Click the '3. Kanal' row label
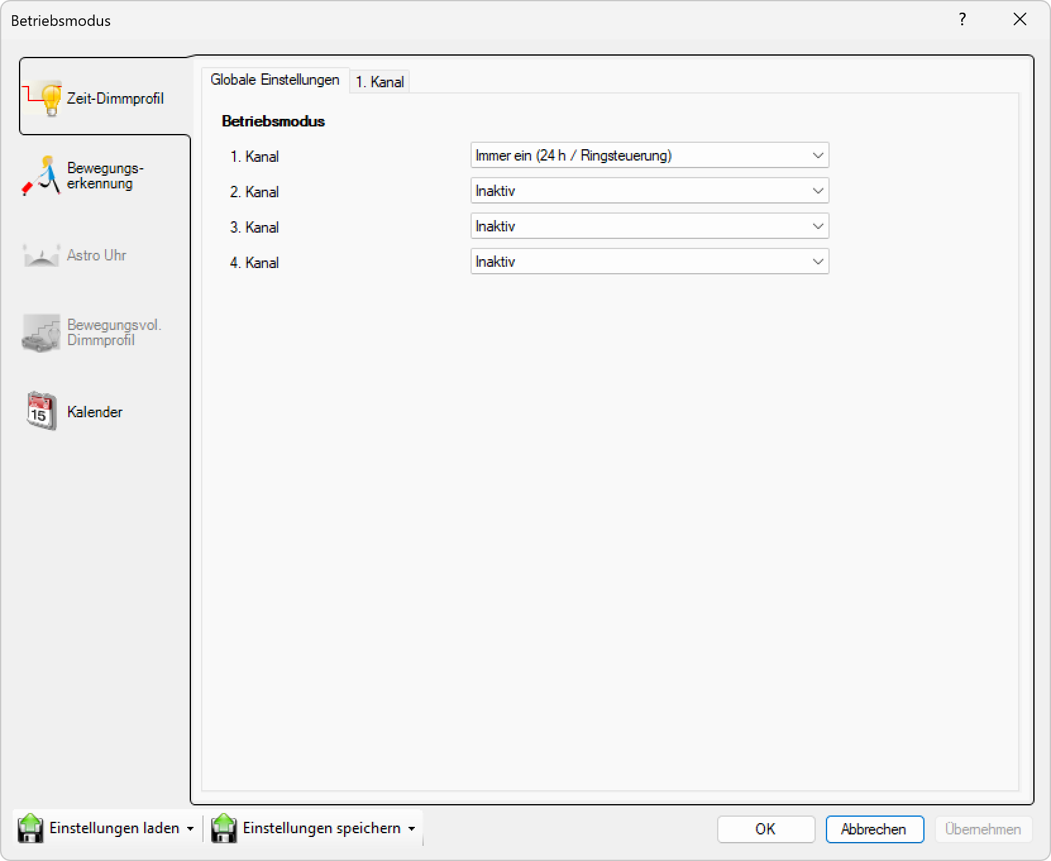 click(x=254, y=228)
